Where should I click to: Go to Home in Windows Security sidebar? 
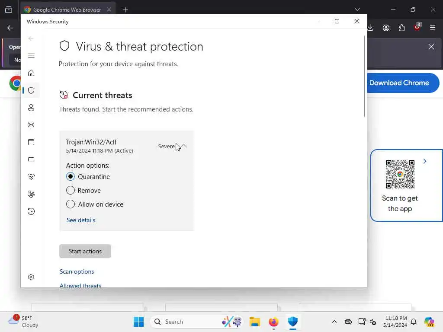pyautogui.click(x=31, y=73)
